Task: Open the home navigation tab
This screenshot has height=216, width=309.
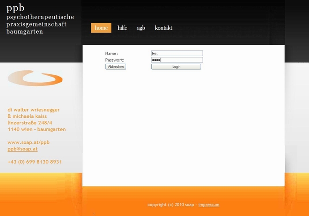Action: point(101,28)
